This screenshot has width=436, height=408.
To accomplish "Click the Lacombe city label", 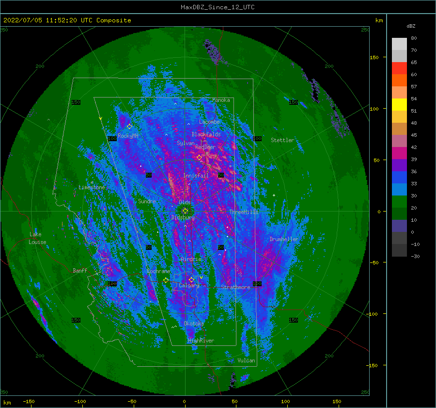I will click(209, 122).
